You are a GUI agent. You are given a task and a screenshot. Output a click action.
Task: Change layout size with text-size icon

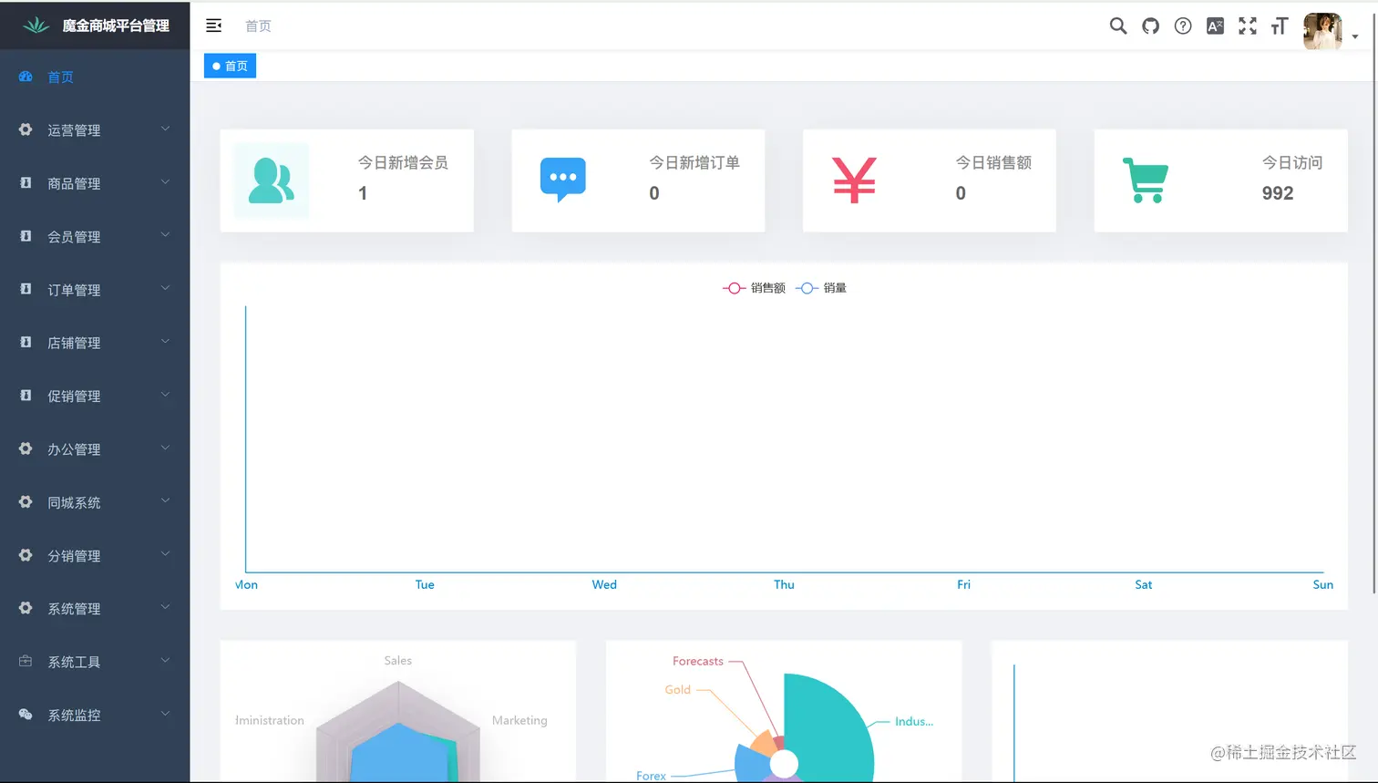[1280, 26]
